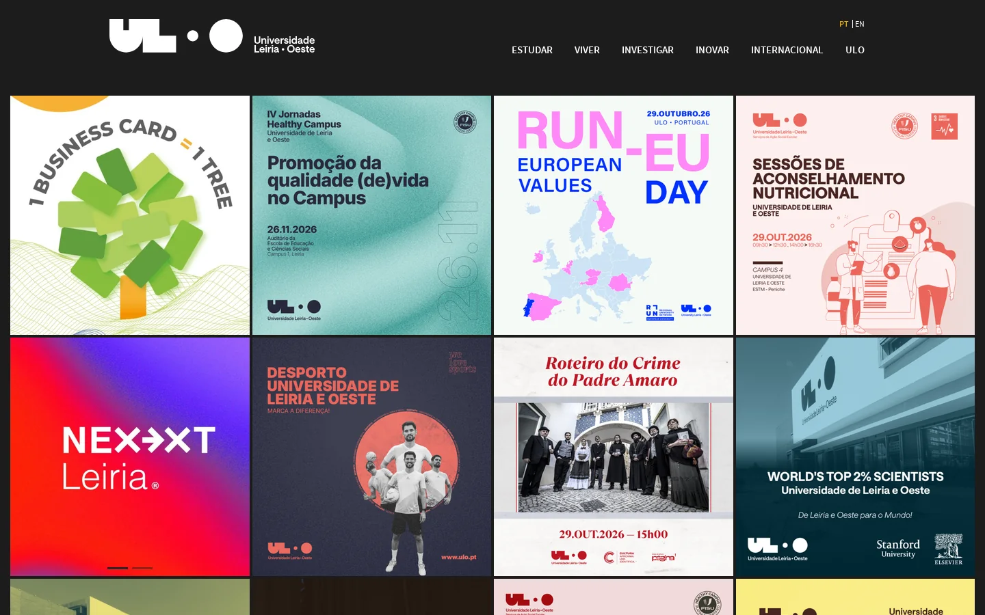Open the 1 Business Card = 1 Tree tile
The height and width of the screenshot is (615, 985).
(130, 215)
